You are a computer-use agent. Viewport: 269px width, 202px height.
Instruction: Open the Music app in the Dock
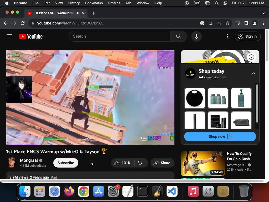193,191
